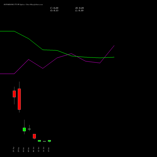Click the red candle above 28 Sep

click(14, 94)
